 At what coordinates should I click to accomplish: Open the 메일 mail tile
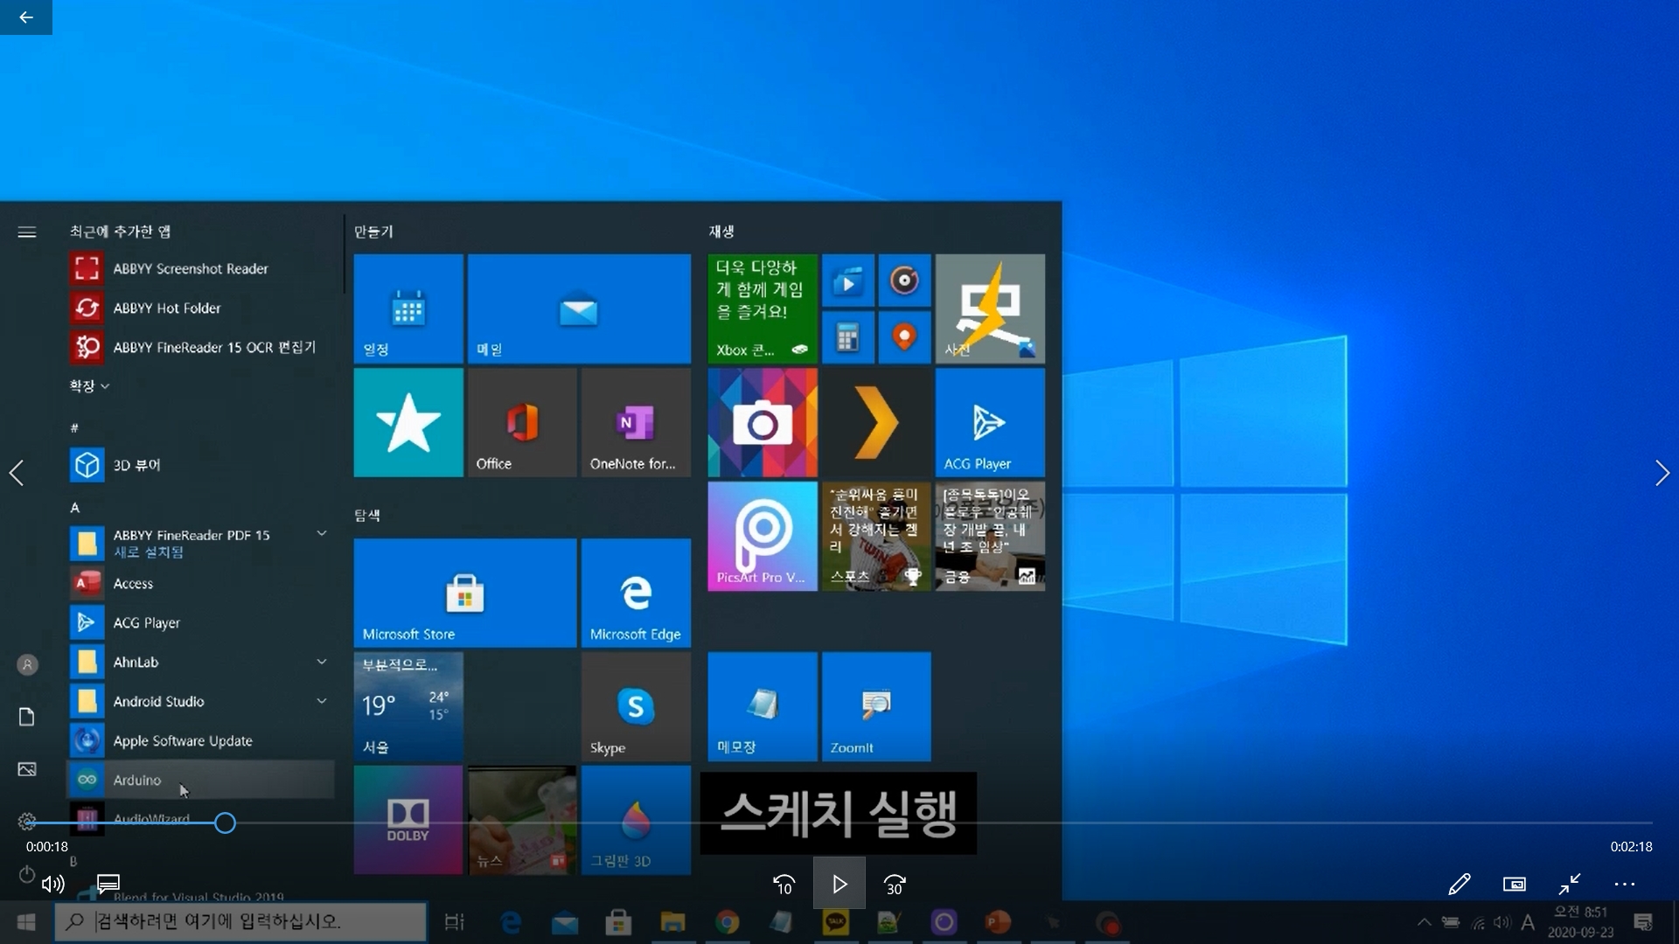(579, 309)
